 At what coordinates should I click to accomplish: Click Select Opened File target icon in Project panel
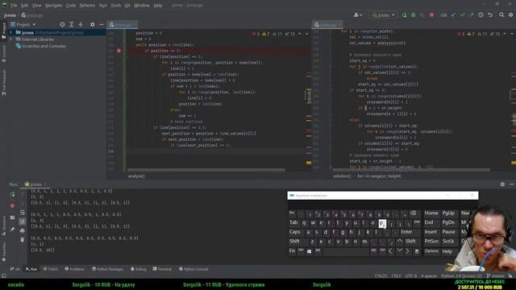pyautogui.click(x=62, y=25)
